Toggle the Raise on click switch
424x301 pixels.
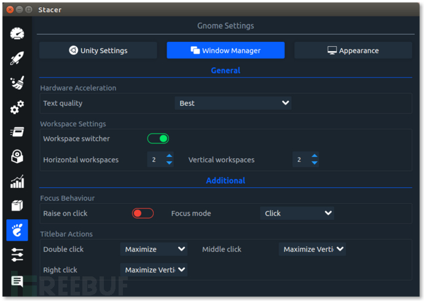click(143, 213)
